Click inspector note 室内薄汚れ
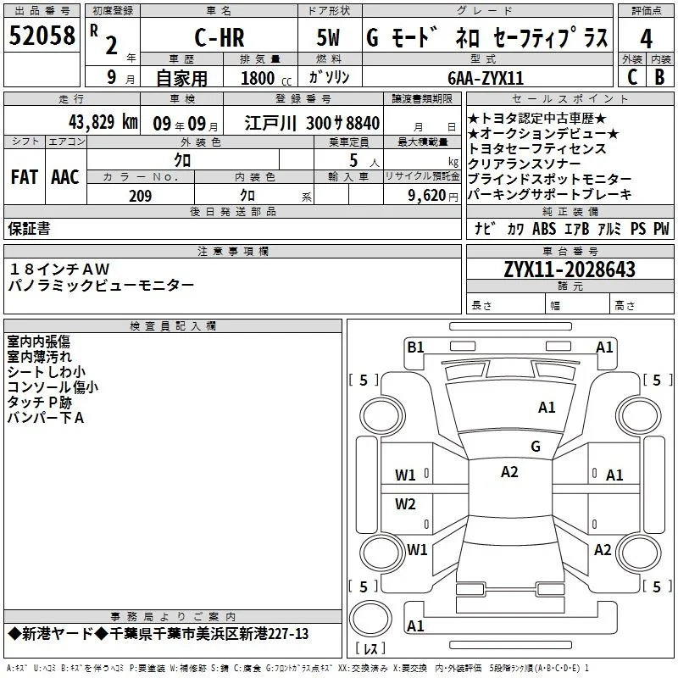Viewport: 678px width, 678px height. [x=39, y=357]
